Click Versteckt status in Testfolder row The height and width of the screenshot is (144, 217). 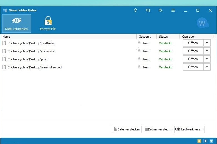point(165,43)
